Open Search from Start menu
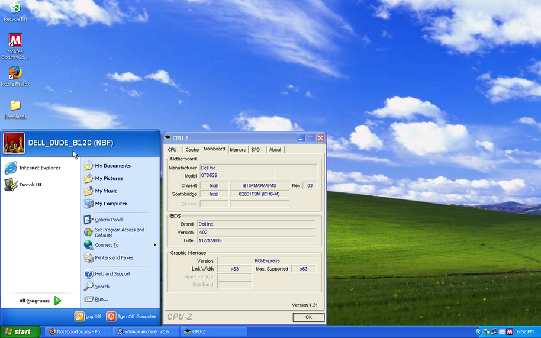 [x=97, y=287]
